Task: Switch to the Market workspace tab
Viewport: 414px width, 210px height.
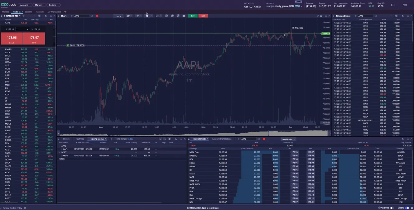Action: [x=5, y=12]
